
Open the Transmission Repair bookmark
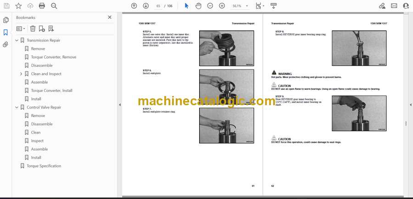coord(44,40)
